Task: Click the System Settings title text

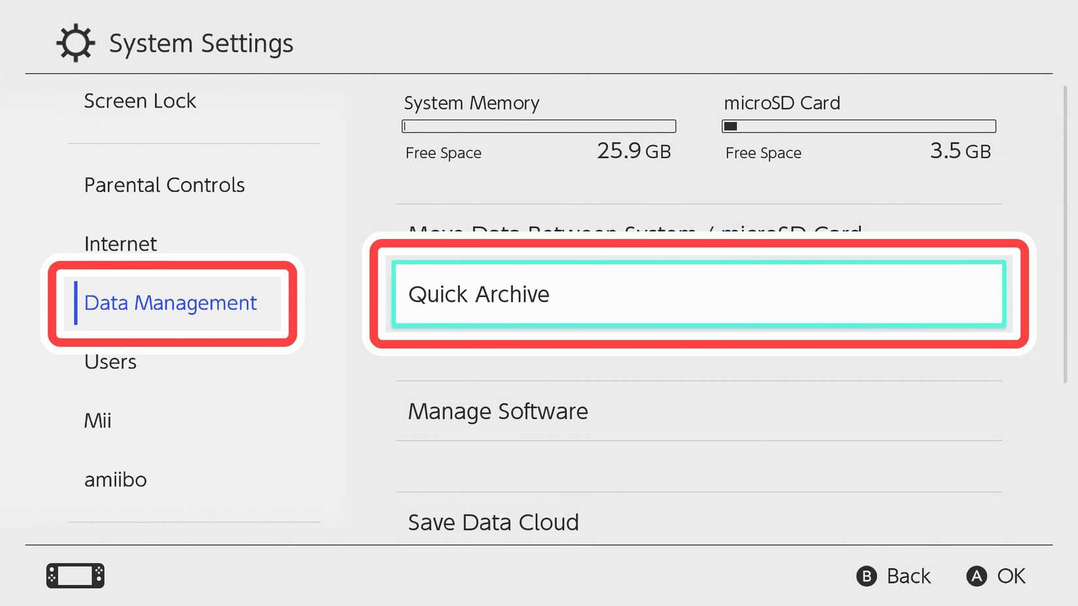Action: pos(201,43)
